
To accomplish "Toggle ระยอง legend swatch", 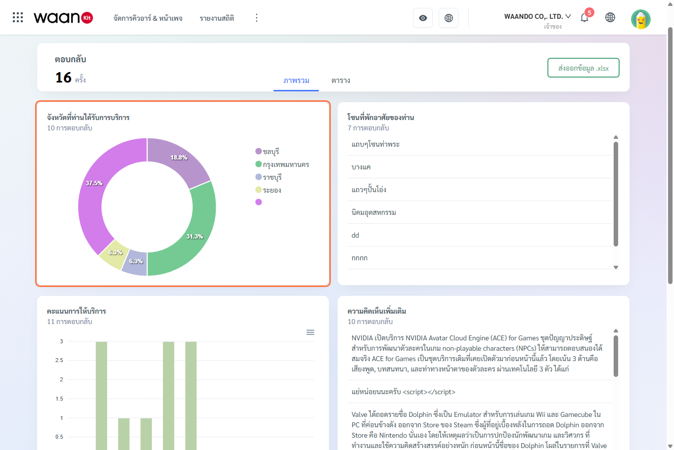I will [259, 190].
